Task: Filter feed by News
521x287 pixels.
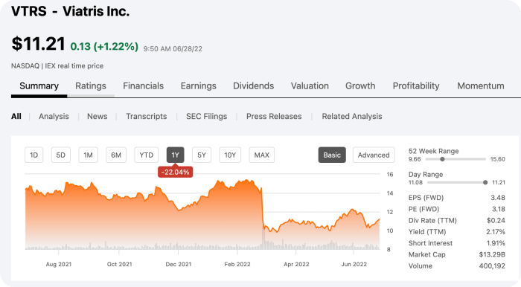Action: [x=97, y=117]
